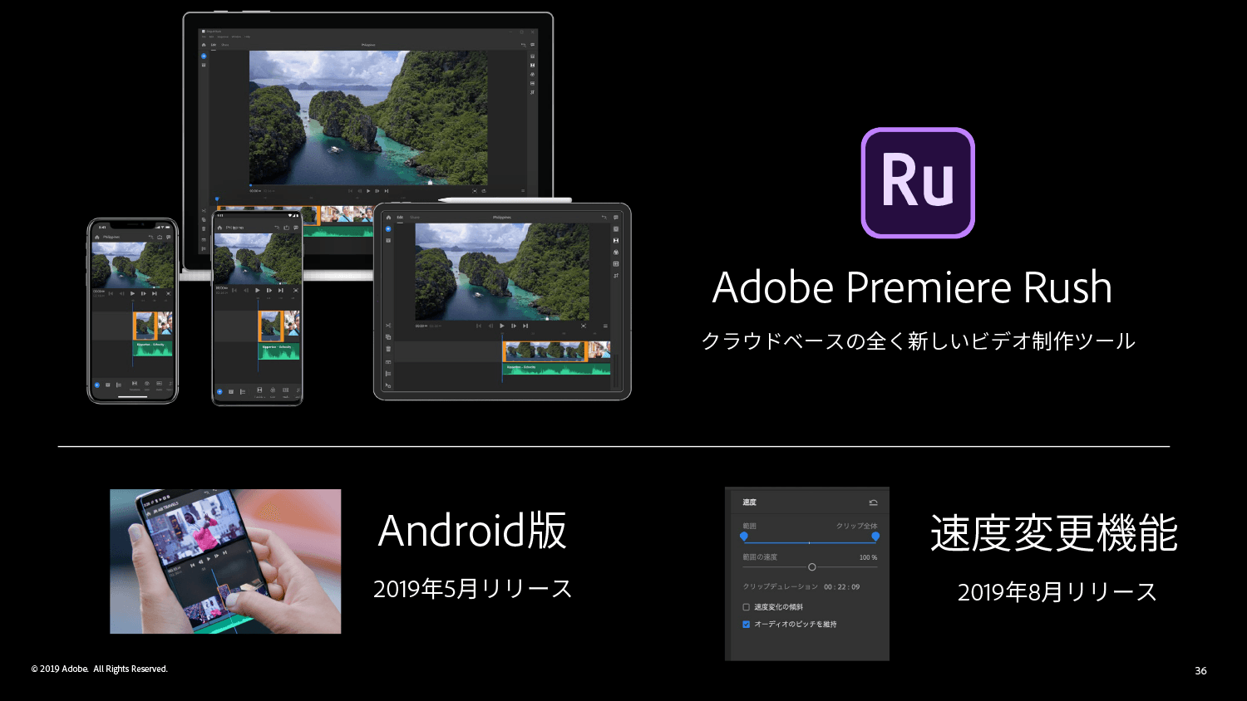Viewport: 1247px width, 701px height.
Task: Open the Window menu on the laptop app
Action: [237, 37]
